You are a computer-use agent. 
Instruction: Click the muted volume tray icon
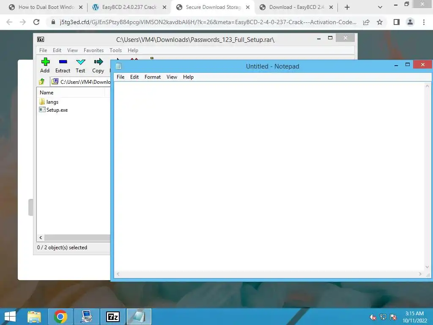373,317
